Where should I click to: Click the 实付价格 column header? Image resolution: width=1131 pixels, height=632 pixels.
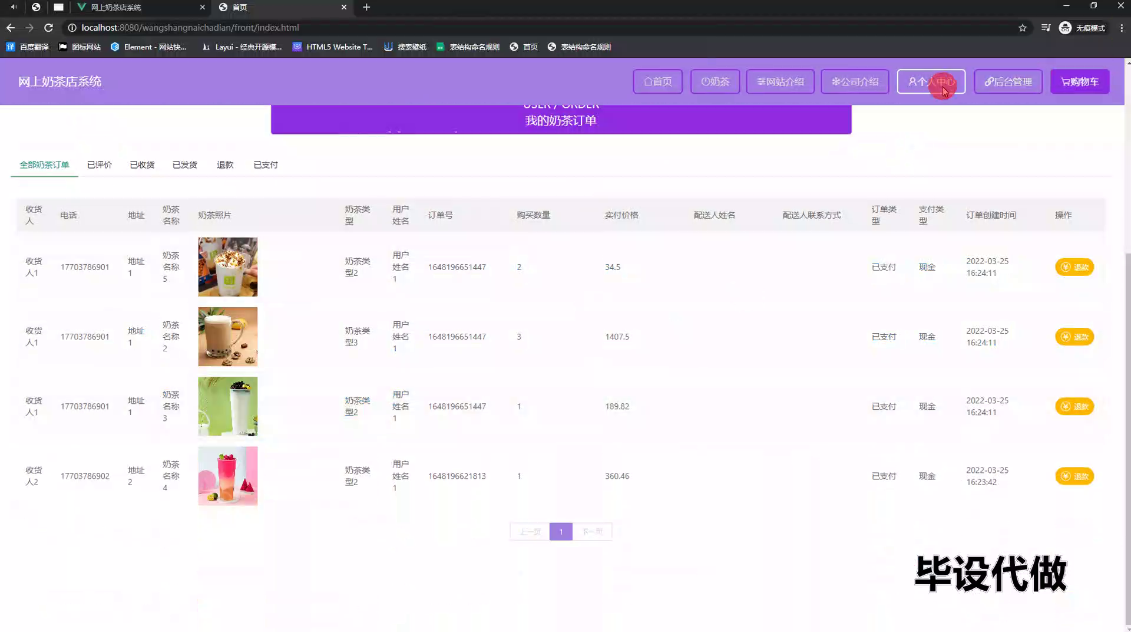[621, 215]
